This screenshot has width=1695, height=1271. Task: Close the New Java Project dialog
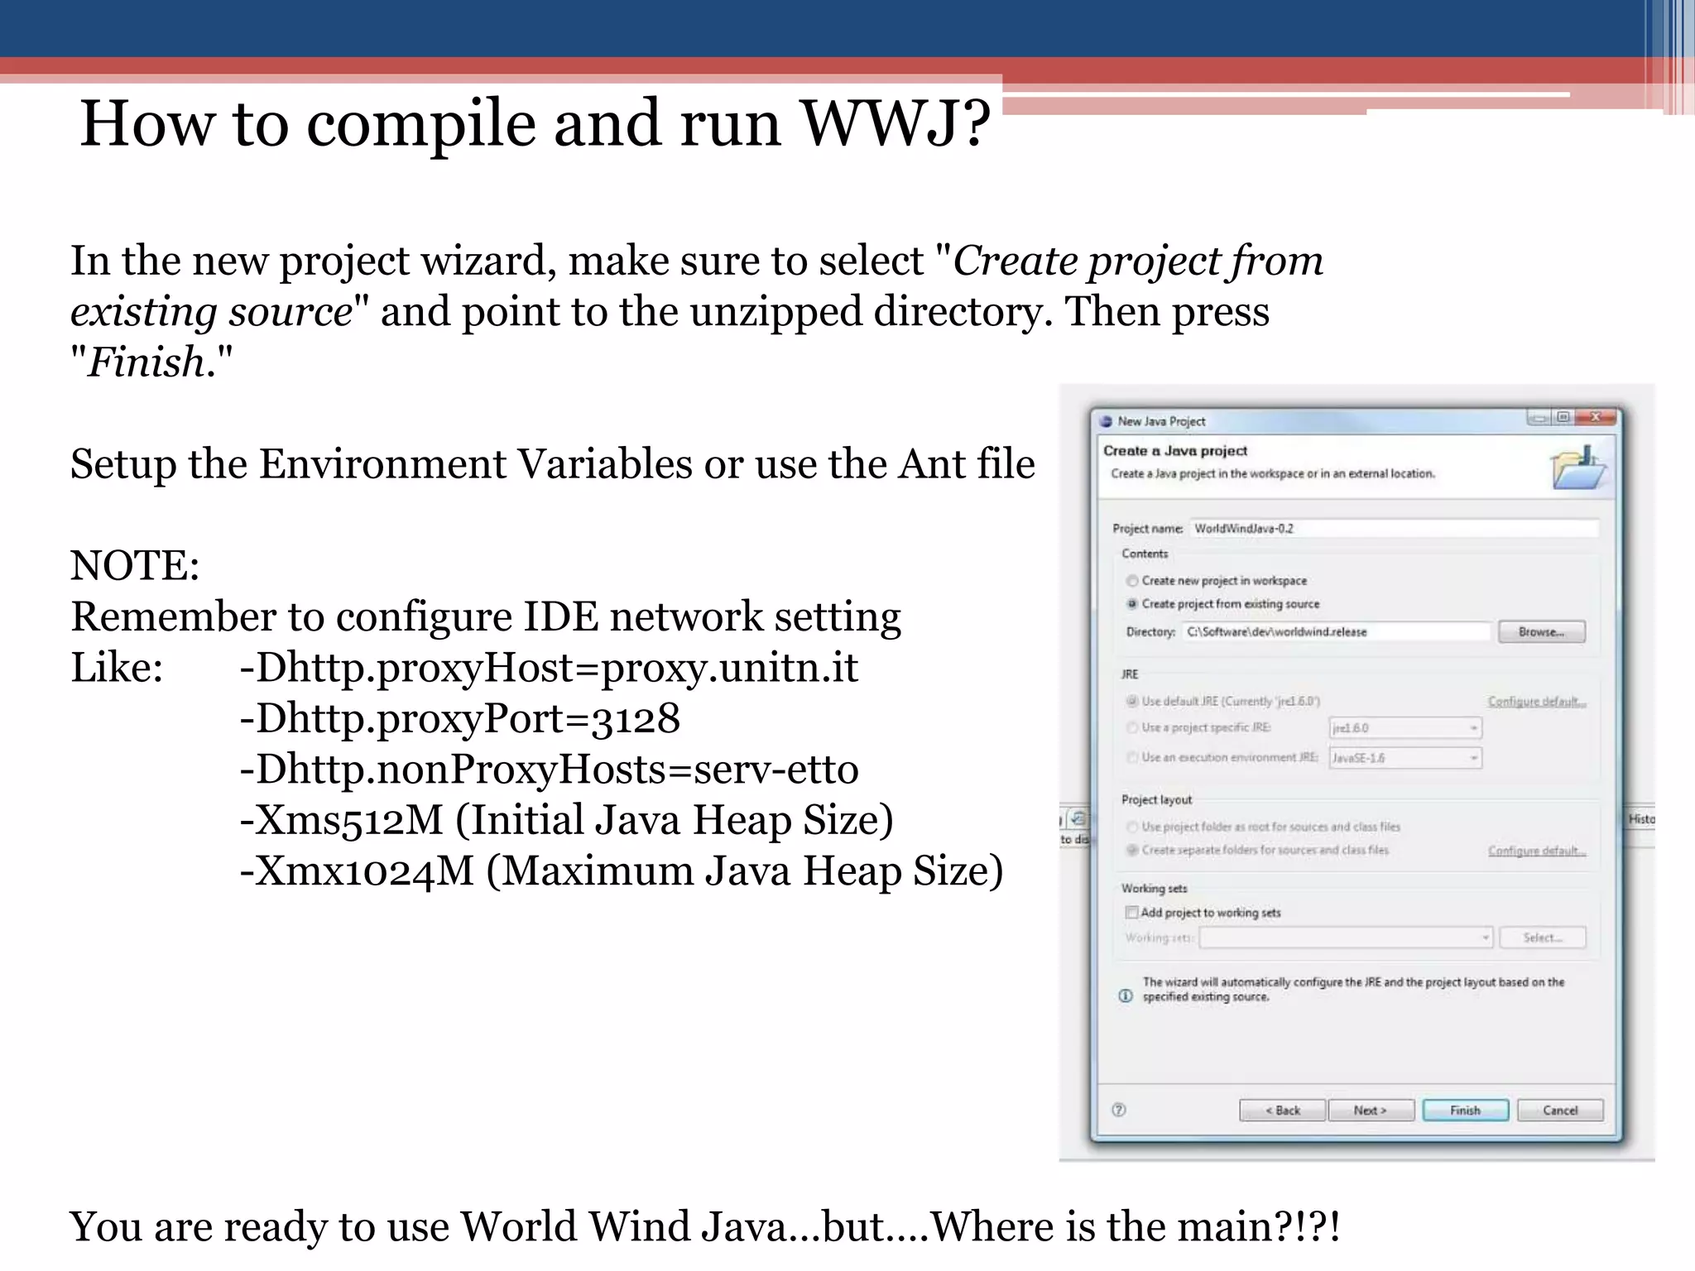(x=1595, y=417)
